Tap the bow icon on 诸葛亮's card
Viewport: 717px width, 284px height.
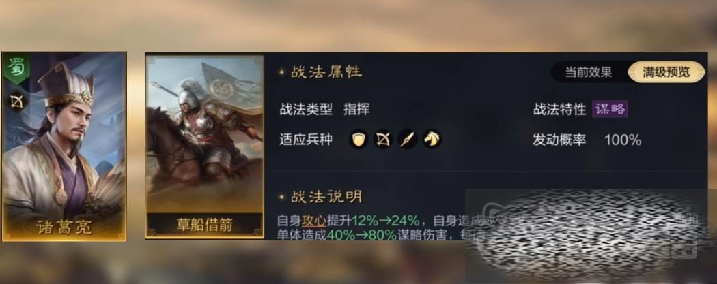pos(17,101)
